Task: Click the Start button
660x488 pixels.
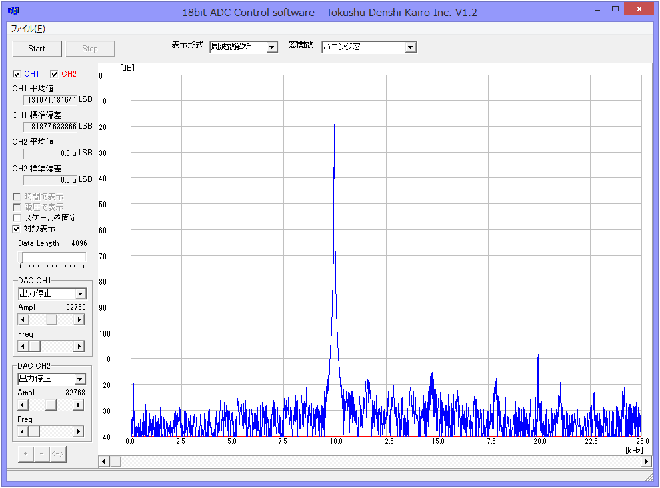Action: coord(37,49)
